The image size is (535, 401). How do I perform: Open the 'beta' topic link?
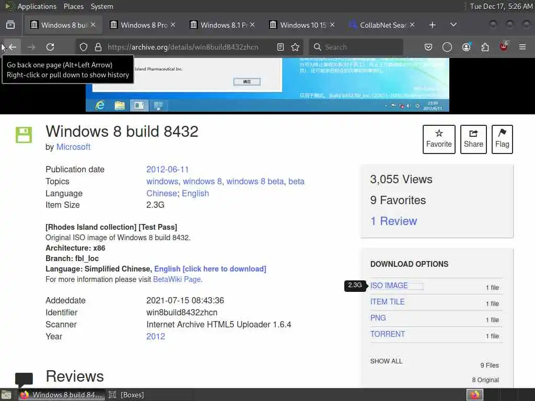coord(296,181)
